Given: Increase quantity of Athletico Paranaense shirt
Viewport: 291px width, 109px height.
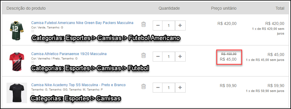Looking at the screenshot, I should pyautogui.click(x=180, y=57).
